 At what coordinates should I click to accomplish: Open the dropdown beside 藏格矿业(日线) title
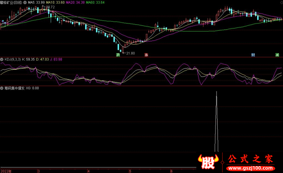pos(25,2)
